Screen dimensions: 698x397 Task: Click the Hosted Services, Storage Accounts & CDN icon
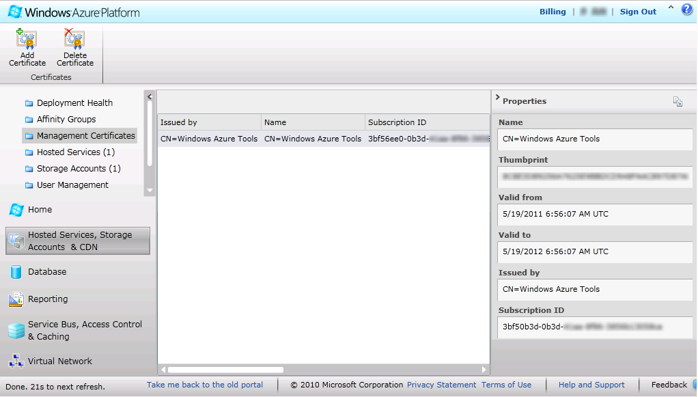16,241
